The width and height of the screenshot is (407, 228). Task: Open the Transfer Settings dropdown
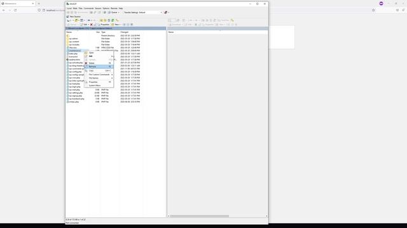coord(142,13)
